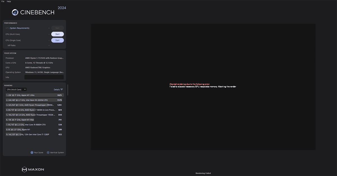Open the GPU System Requirements link
Image resolution: width=337 pixels, height=176 pixels.
tap(19, 28)
